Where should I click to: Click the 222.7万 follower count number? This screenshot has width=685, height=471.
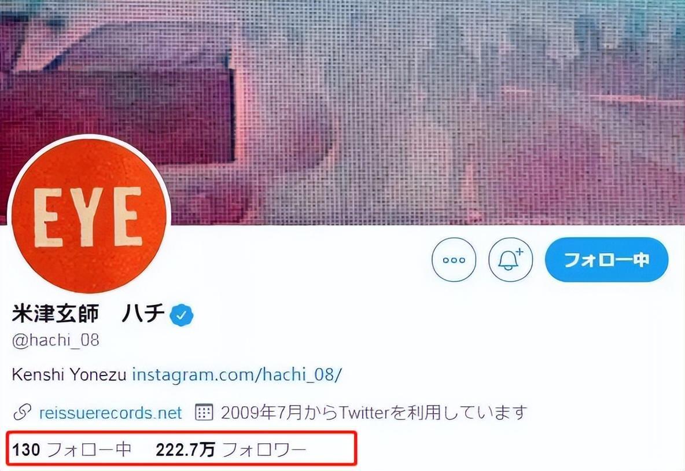click(x=185, y=450)
